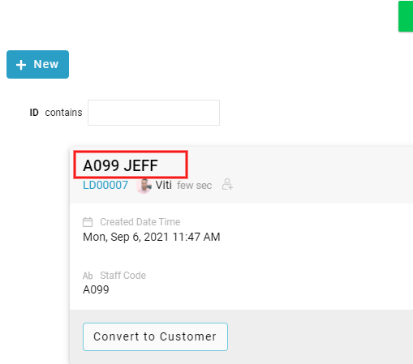This screenshot has width=413, height=364.
Task: Select the A099 staff code value
Action: click(x=96, y=289)
